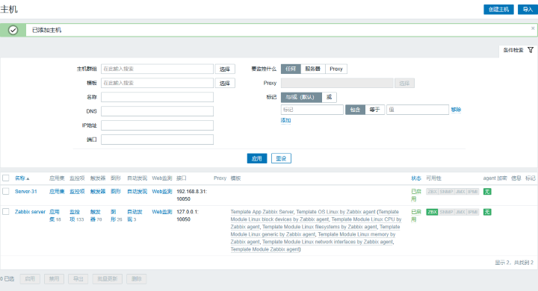
Task: Click JMX availability icon for Zabbix server
Action: tap(460, 212)
